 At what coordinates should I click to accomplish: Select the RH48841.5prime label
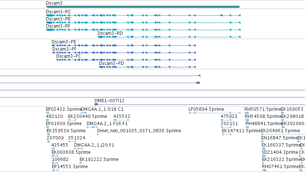click(264, 124)
